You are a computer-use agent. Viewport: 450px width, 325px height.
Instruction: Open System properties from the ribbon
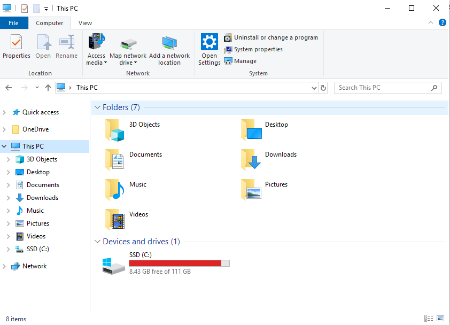(x=253, y=49)
